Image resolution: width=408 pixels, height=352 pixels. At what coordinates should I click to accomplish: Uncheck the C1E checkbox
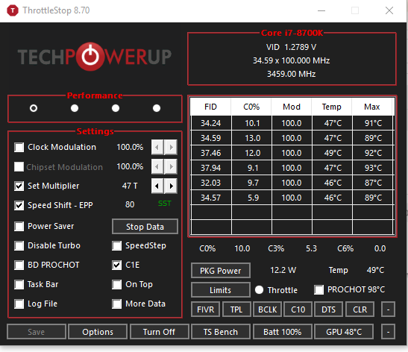click(117, 265)
